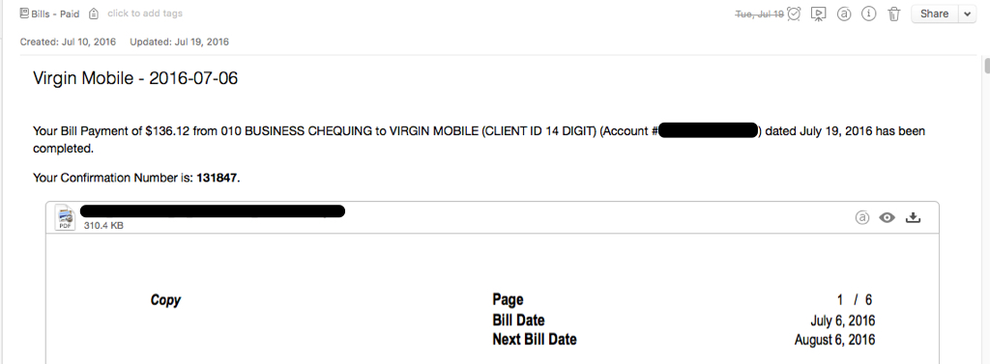The width and height of the screenshot is (990, 364).
Task: Toggle the reminder alarm clock icon
Action: pyautogui.click(x=795, y=14)
